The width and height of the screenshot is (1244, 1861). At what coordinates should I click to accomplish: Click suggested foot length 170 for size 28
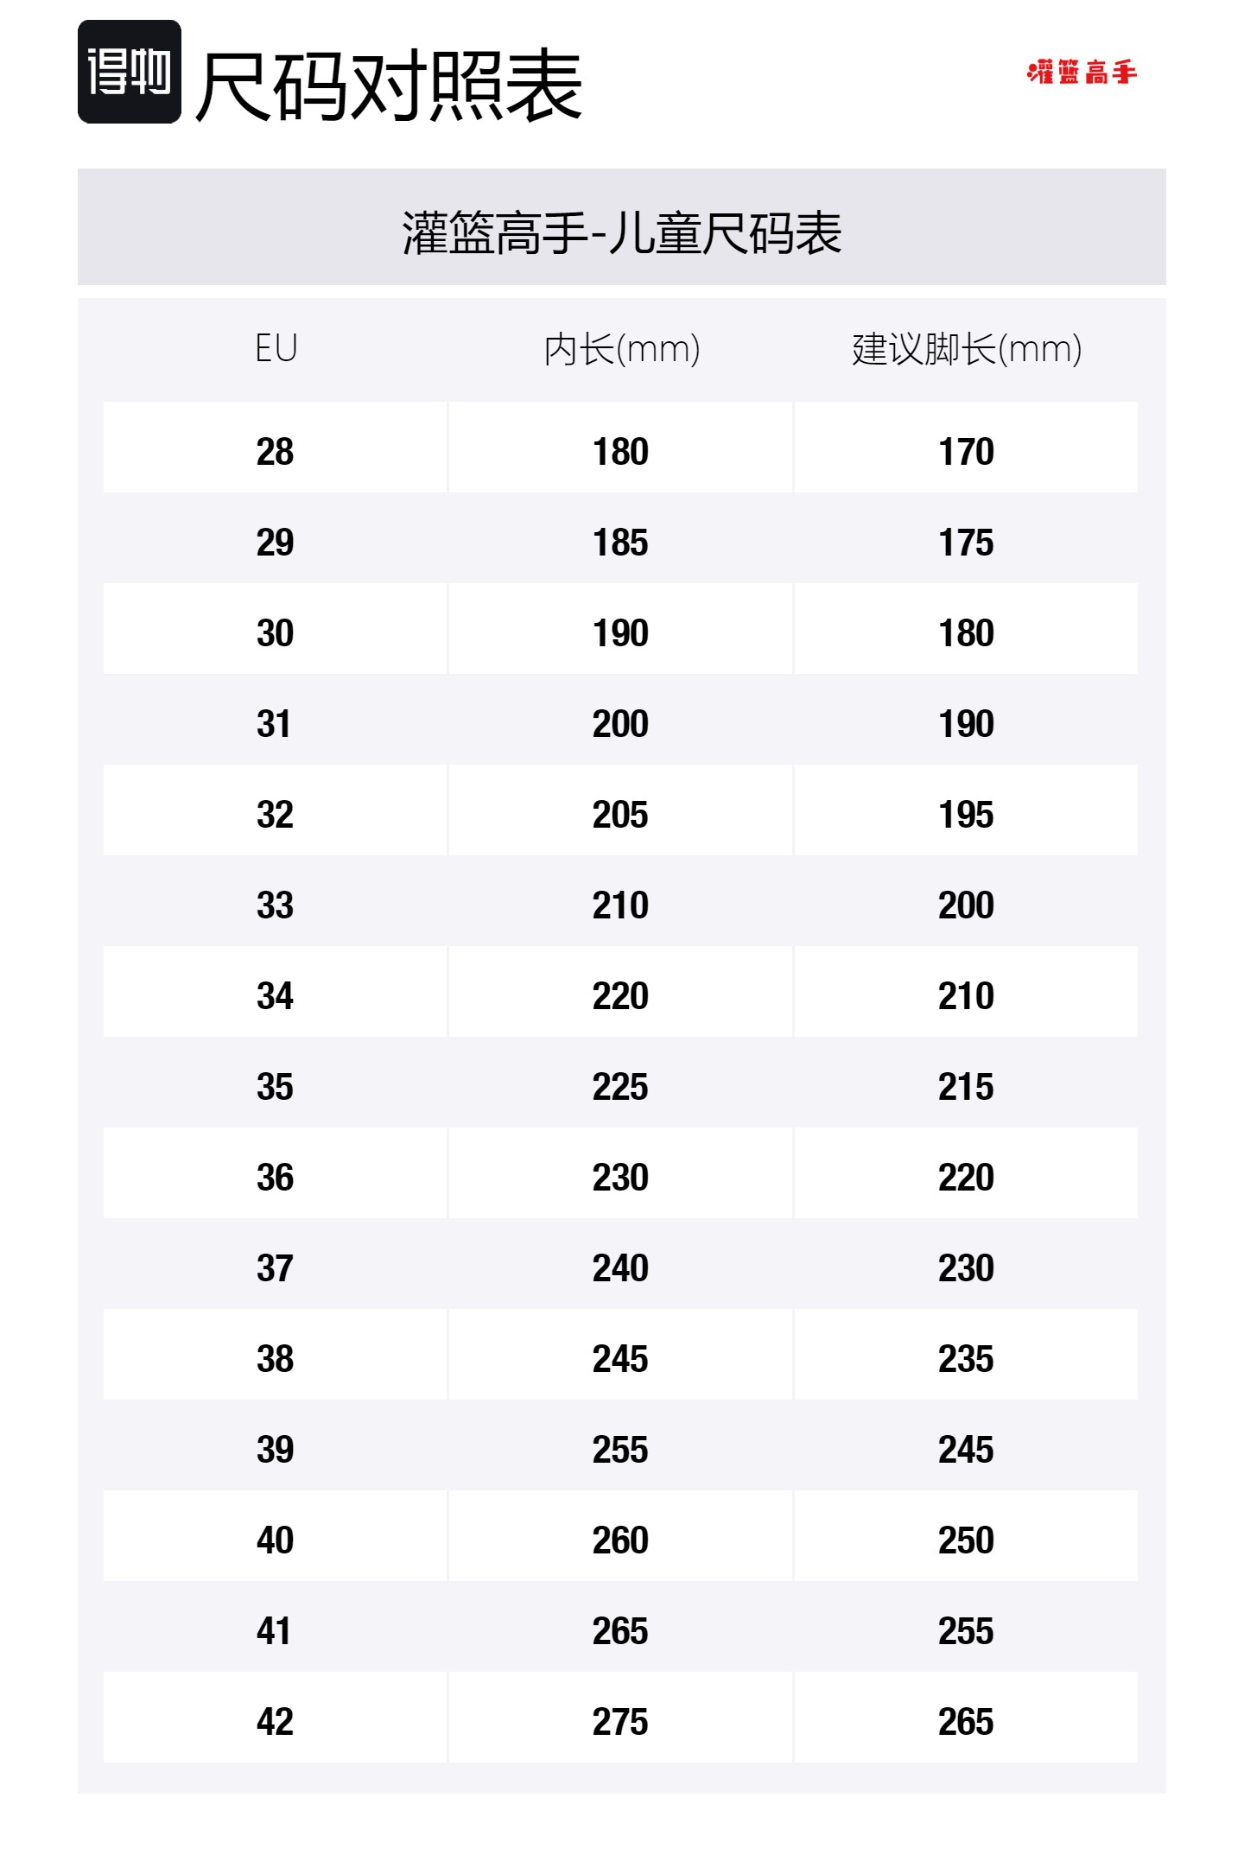pos(966,451)
